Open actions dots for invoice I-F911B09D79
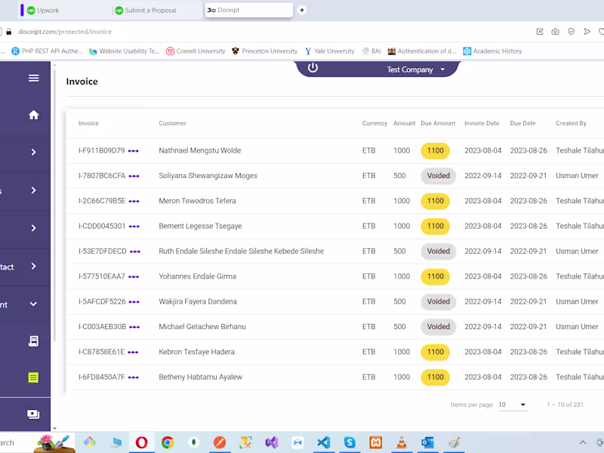Image resolution: width=604 pixels, height=453 pixels. (x=134, y=151)
